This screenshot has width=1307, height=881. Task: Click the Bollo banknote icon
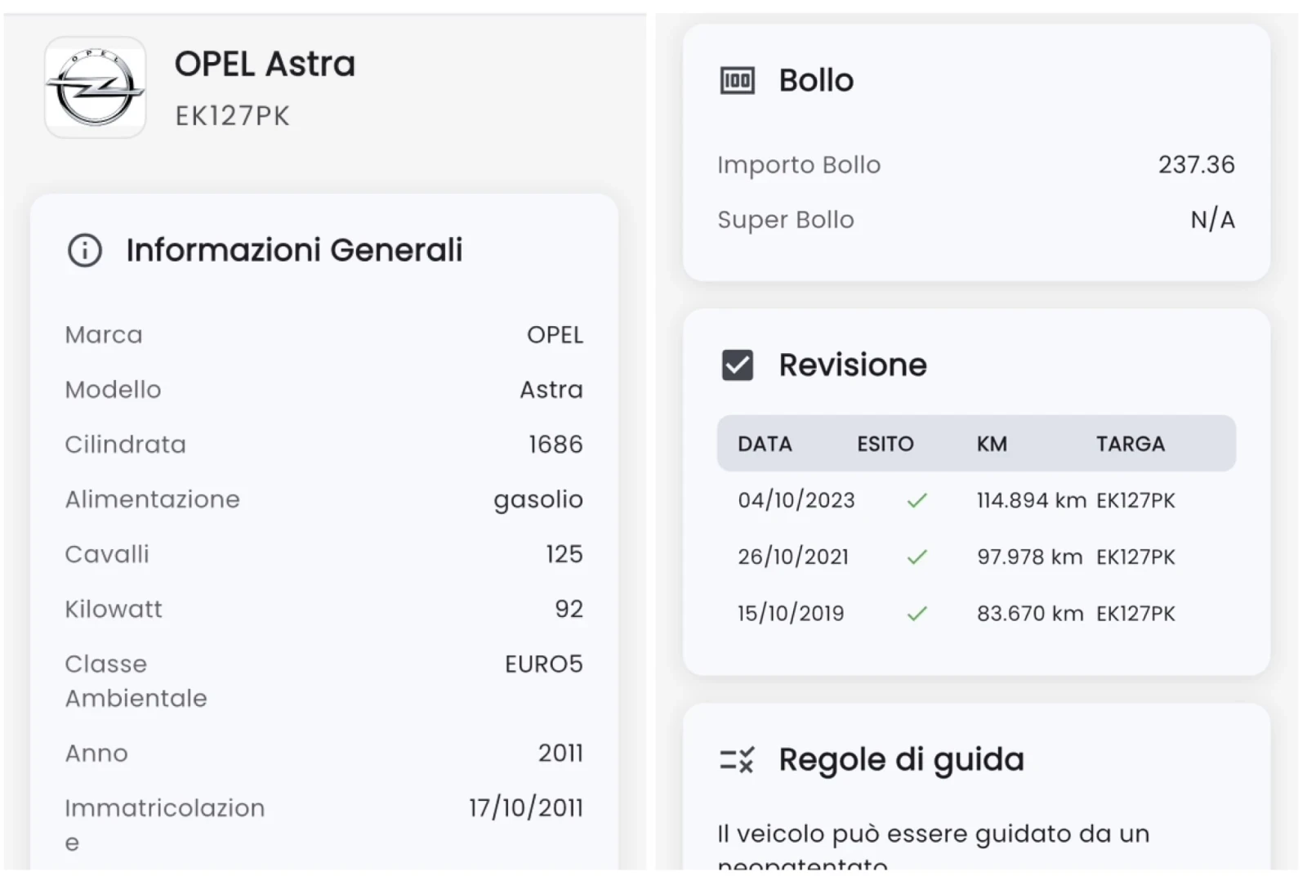737,81
